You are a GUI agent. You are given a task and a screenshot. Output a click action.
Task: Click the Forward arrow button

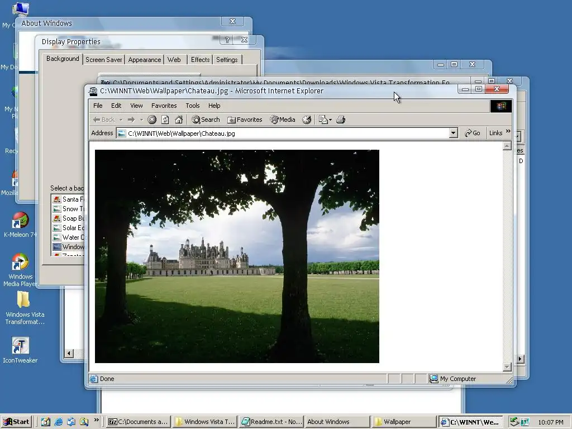131,120
